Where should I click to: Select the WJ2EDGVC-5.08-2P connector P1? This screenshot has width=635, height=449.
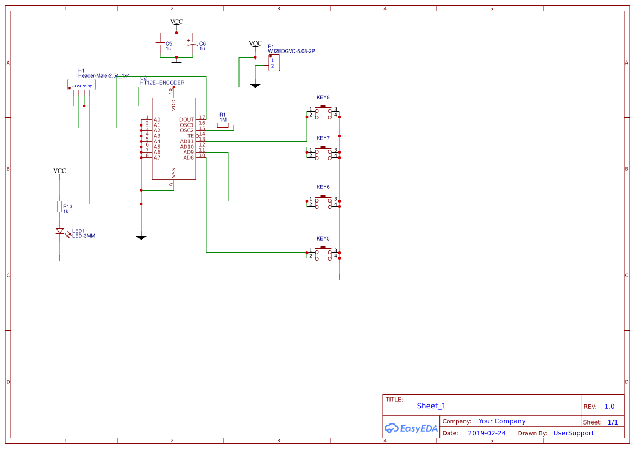[275, 62]
